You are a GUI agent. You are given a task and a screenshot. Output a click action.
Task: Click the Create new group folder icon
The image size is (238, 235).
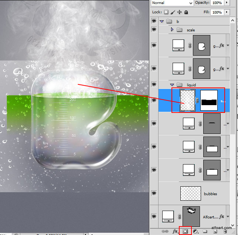(205, 231)
